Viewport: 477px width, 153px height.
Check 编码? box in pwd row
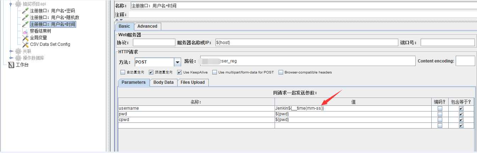coord(440,114)
